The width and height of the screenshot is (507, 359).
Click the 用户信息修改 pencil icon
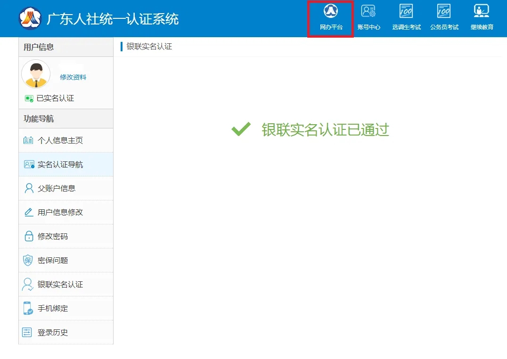29,212
